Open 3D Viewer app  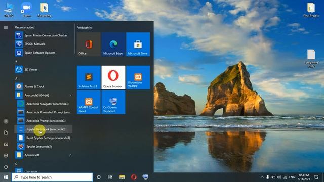pos(44,70)
